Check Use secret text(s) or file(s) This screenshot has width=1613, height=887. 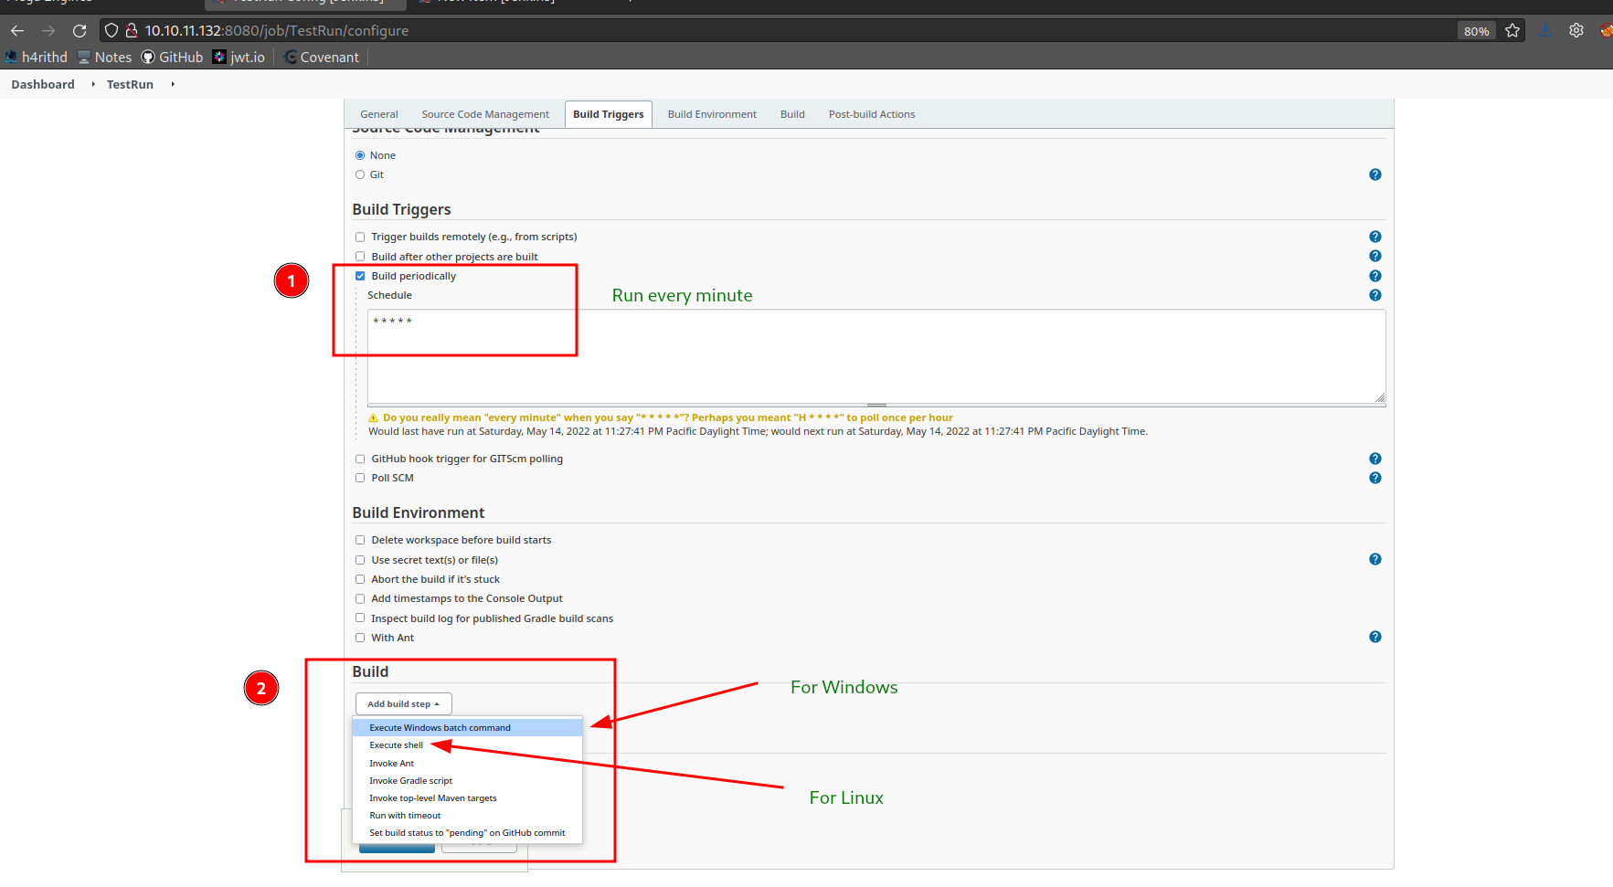tap(360, 560)
